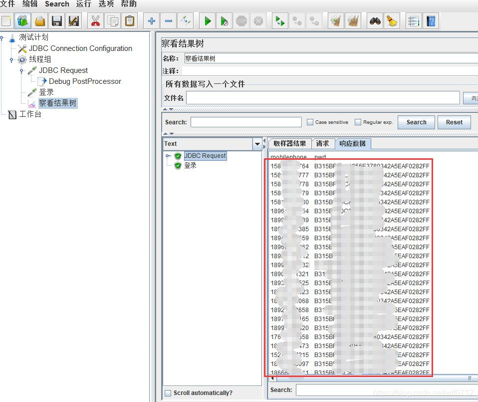
Task: Click the browse button beside 文件名
Action: [471, 98]
